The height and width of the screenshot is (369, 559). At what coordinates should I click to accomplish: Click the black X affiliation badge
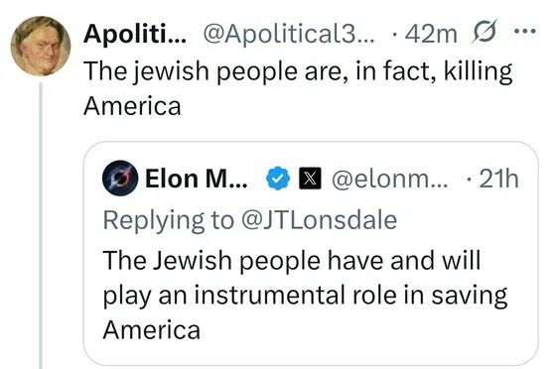click(310, 179)
